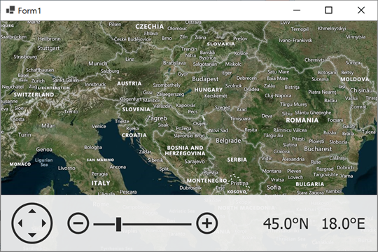
Task: Click the Bucharest city label
Action: click(318, 149)
